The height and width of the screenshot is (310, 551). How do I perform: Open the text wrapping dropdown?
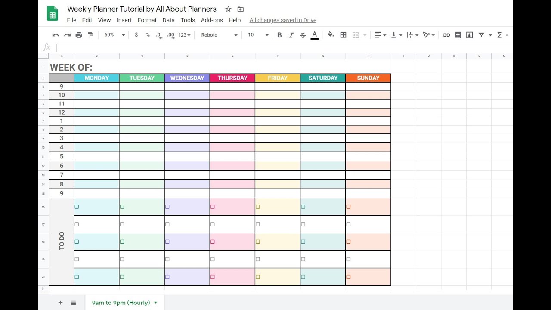coord(412,35)
